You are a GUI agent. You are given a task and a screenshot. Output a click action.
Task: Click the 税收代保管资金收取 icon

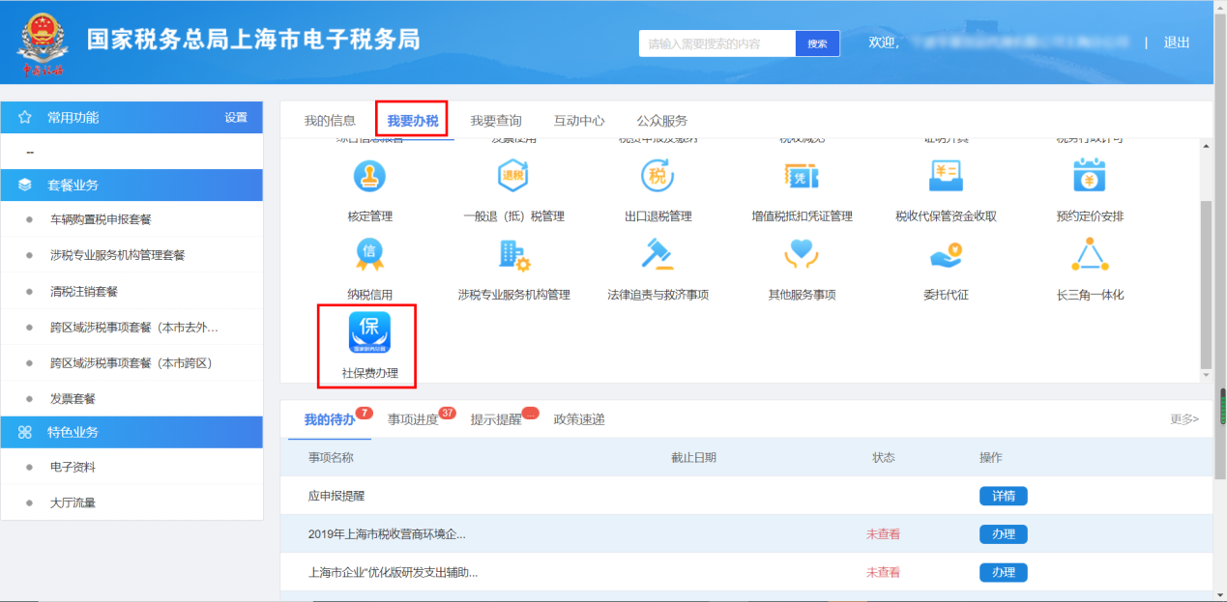946,176
